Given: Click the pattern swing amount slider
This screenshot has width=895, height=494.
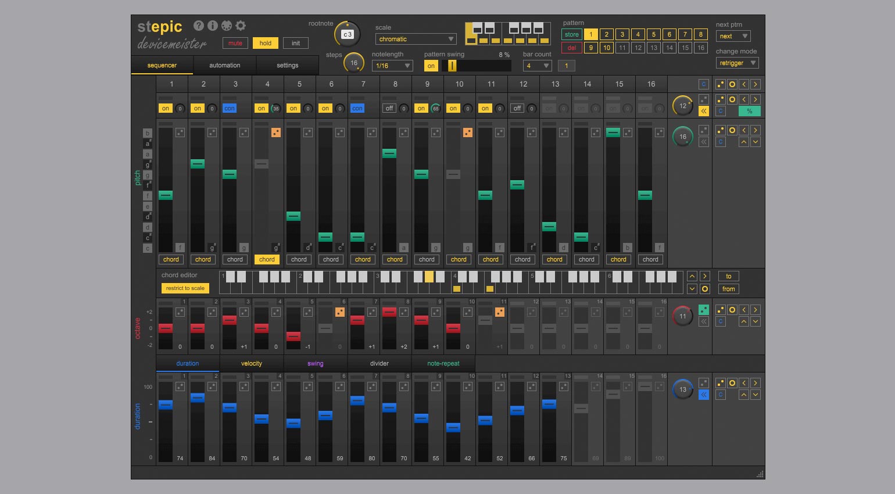Looking at the screenshot, I should coord(477,66).
